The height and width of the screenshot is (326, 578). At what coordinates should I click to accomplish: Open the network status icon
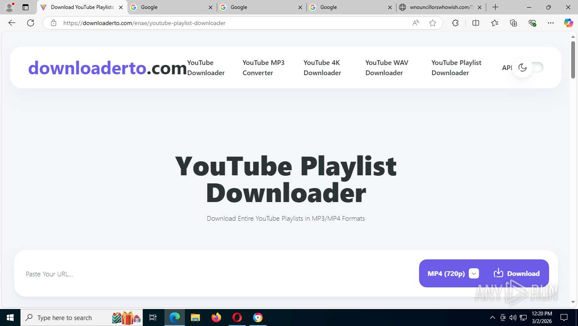click(x=523, y=318)
